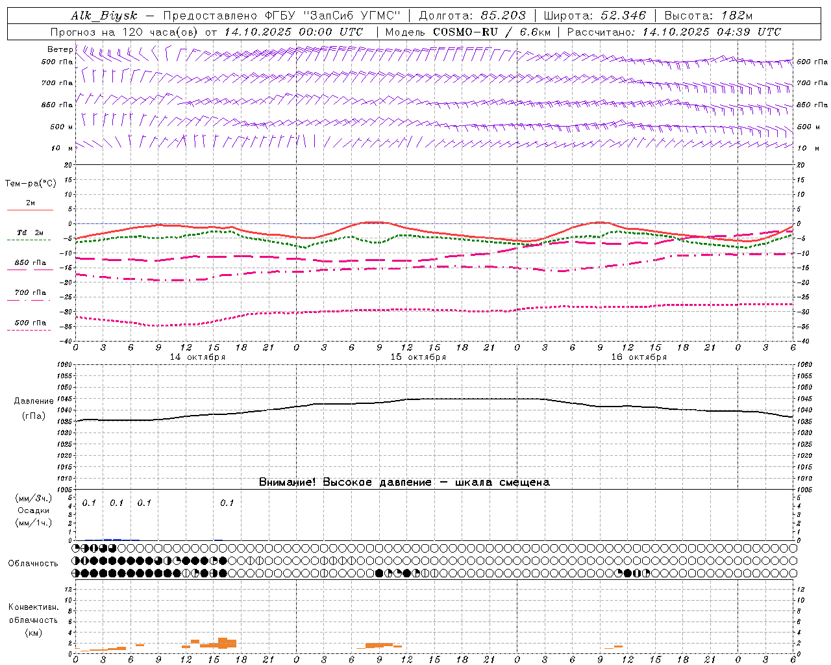Screen dimensions: 831x665
Task: Select the computed time 14.10.2025 04:39 UTC
Action: 712,32
